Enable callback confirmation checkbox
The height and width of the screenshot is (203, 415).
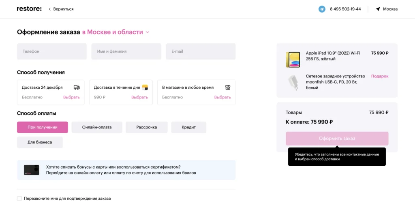click(19, 199)
